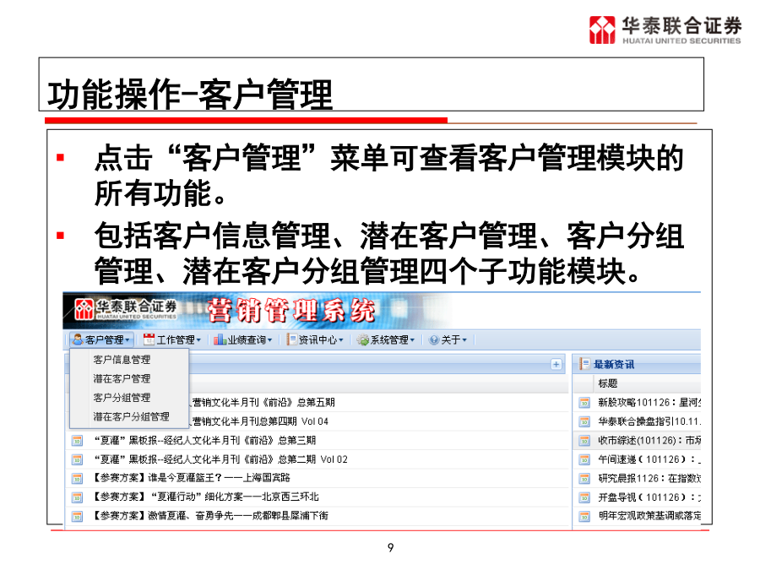The width and height of the screenshot is (760, 570).
Task: Choose 潜在客户管理 in the dropdown menu
Action: (x=122, y=378)
